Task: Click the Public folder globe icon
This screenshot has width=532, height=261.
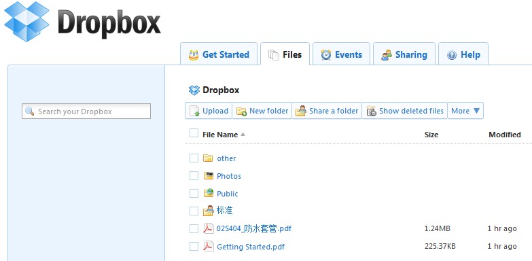Action: (x=208, y=193)
